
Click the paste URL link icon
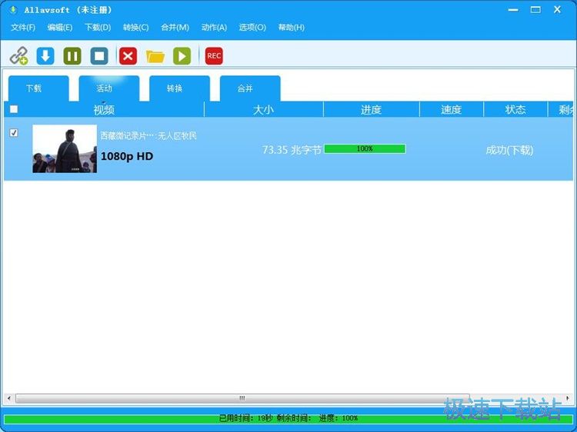(18, 55)
